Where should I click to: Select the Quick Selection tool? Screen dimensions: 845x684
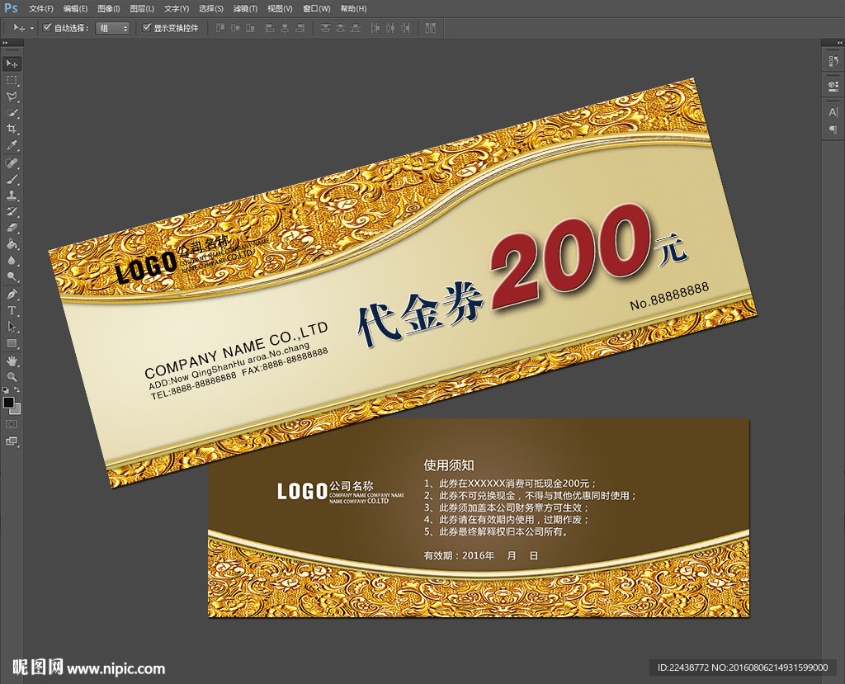pos(12,113)
